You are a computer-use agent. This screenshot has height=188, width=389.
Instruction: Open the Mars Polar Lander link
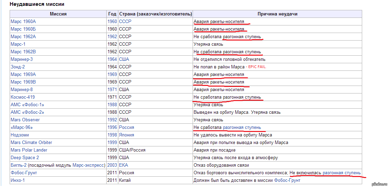29,150
